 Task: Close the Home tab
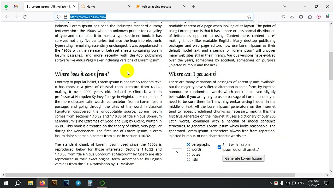pos(129,7)
